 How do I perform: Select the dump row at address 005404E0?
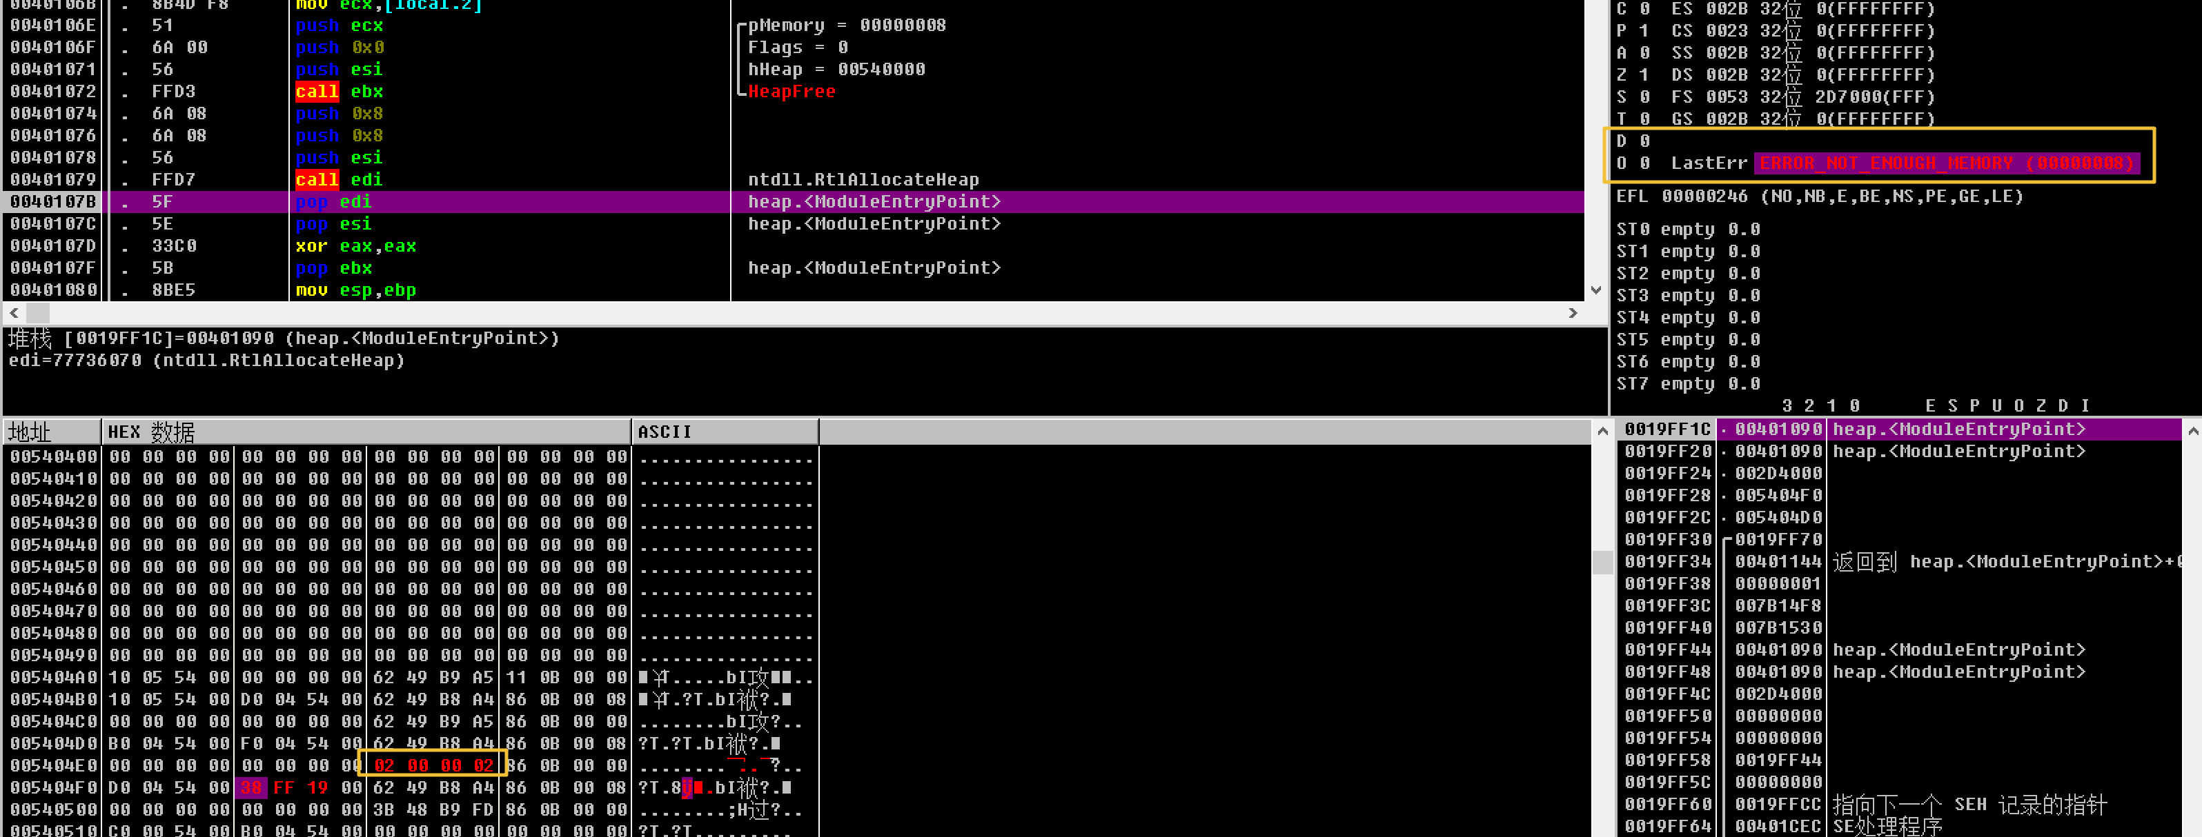pyautogui.click(x=411, y=765)
